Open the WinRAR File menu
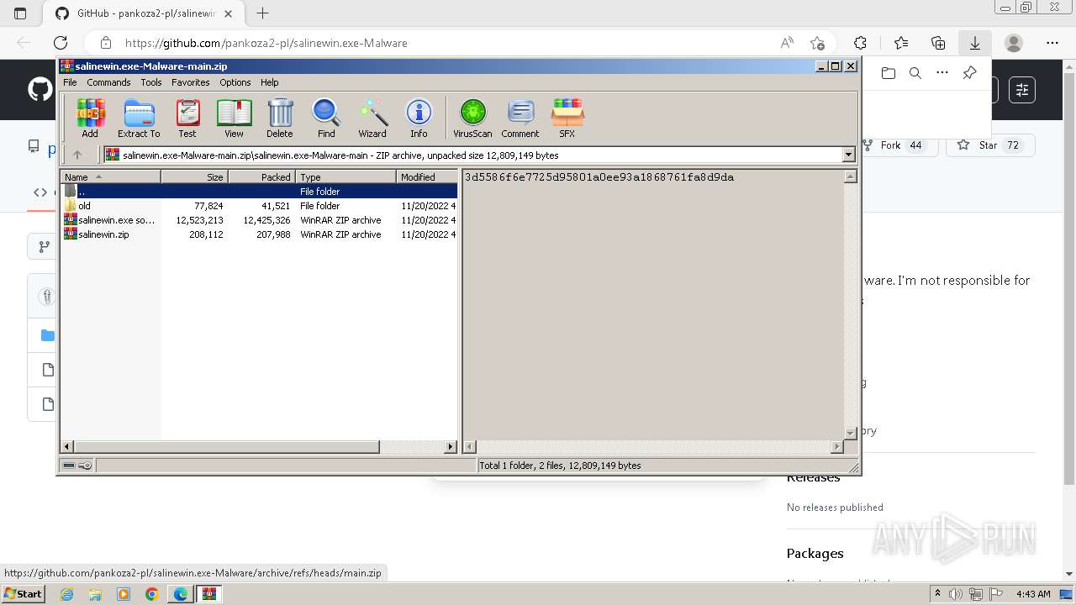1076x605 pixels. pos(70,82)
